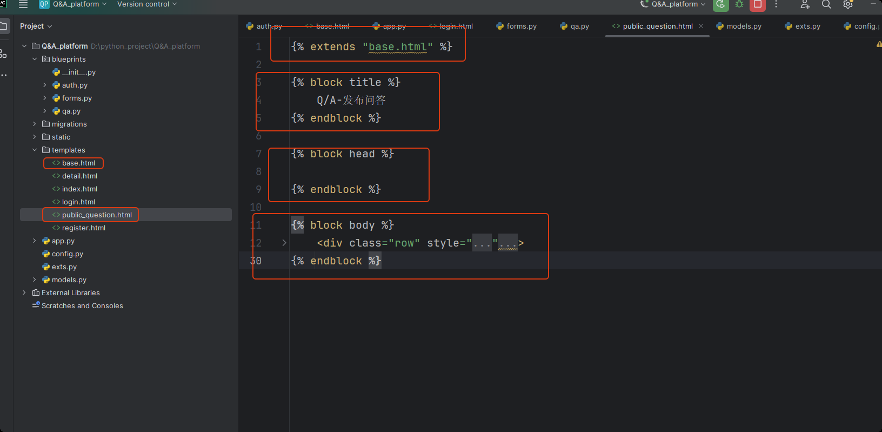Switch to the app.py editor tab
Viewport: 882px width, 432px height.
390,26
